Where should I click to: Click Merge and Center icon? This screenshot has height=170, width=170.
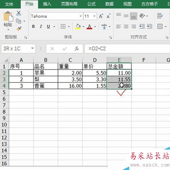point(160,27)
